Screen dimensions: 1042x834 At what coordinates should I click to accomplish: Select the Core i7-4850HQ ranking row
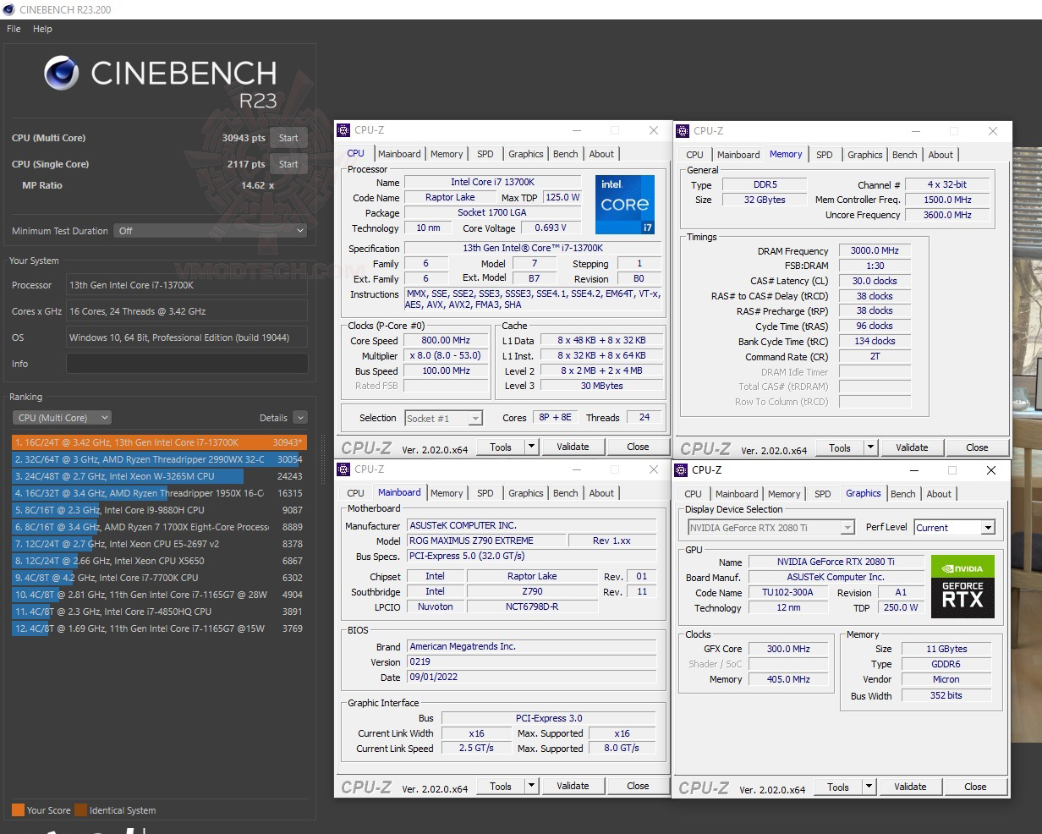(159, 612)
